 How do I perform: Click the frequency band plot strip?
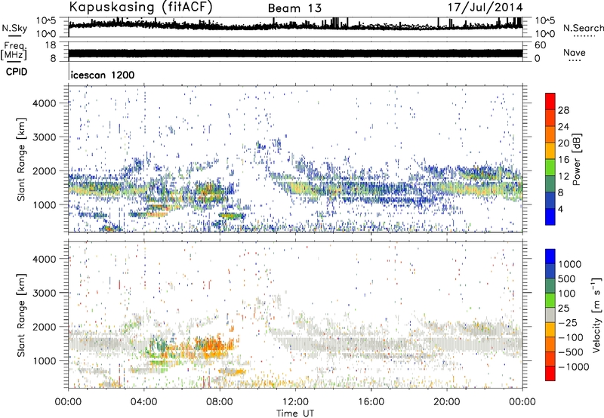[295, 53]
